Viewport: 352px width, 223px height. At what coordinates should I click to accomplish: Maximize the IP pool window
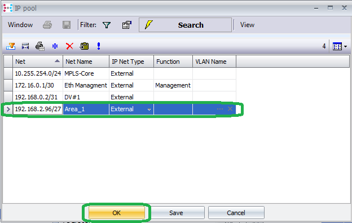click(330, 8)
